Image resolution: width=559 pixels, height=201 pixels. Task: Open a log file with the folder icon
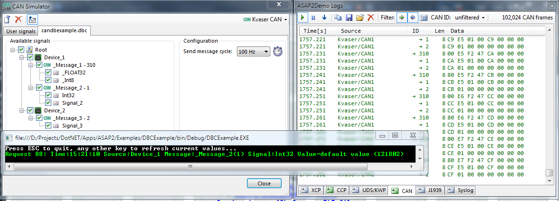360,17
